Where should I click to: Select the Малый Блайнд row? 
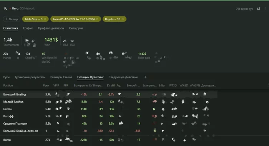tap(109, 102)
